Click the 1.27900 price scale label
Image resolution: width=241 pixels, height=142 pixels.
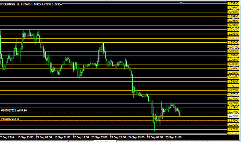click(233, 90)
